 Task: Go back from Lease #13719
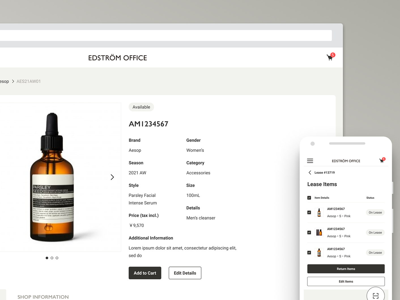(x=310, y=173)
